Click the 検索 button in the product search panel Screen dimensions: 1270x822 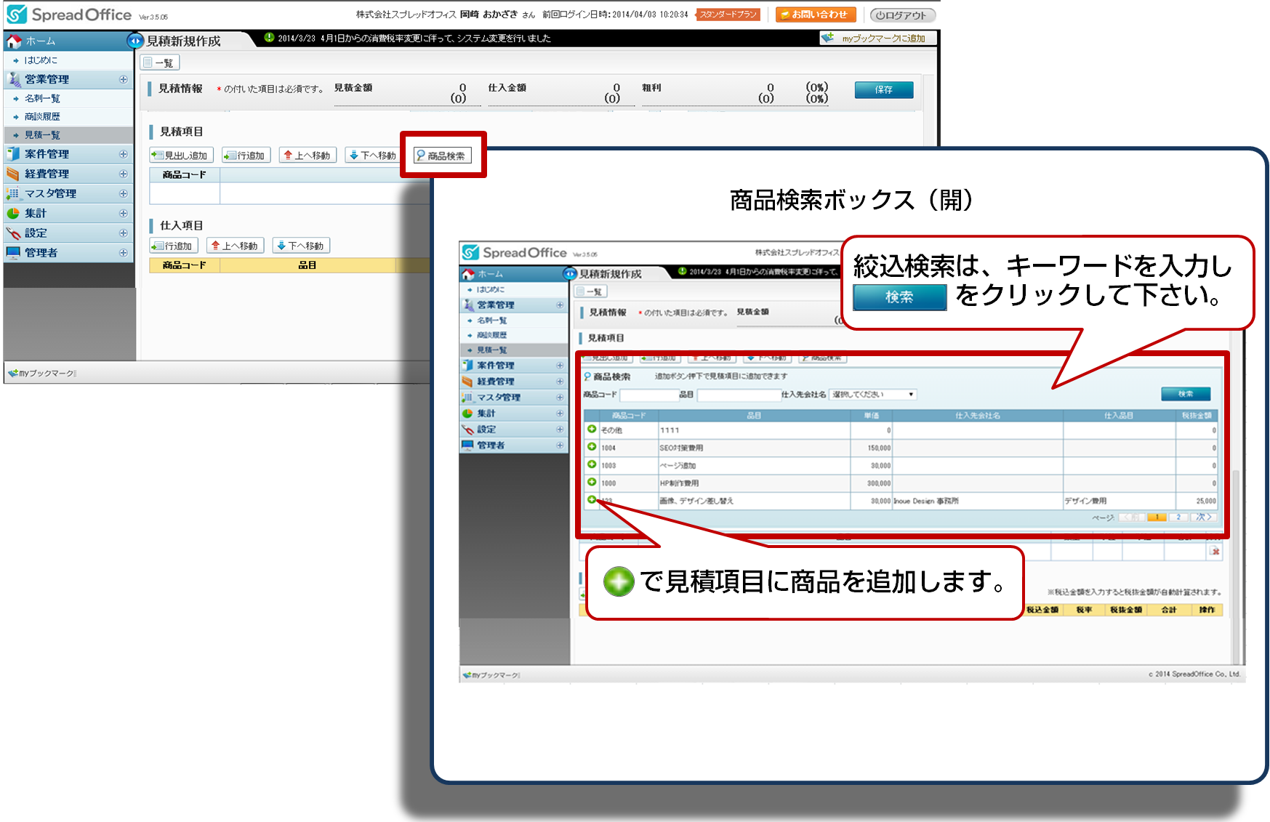pos(1186,394)
